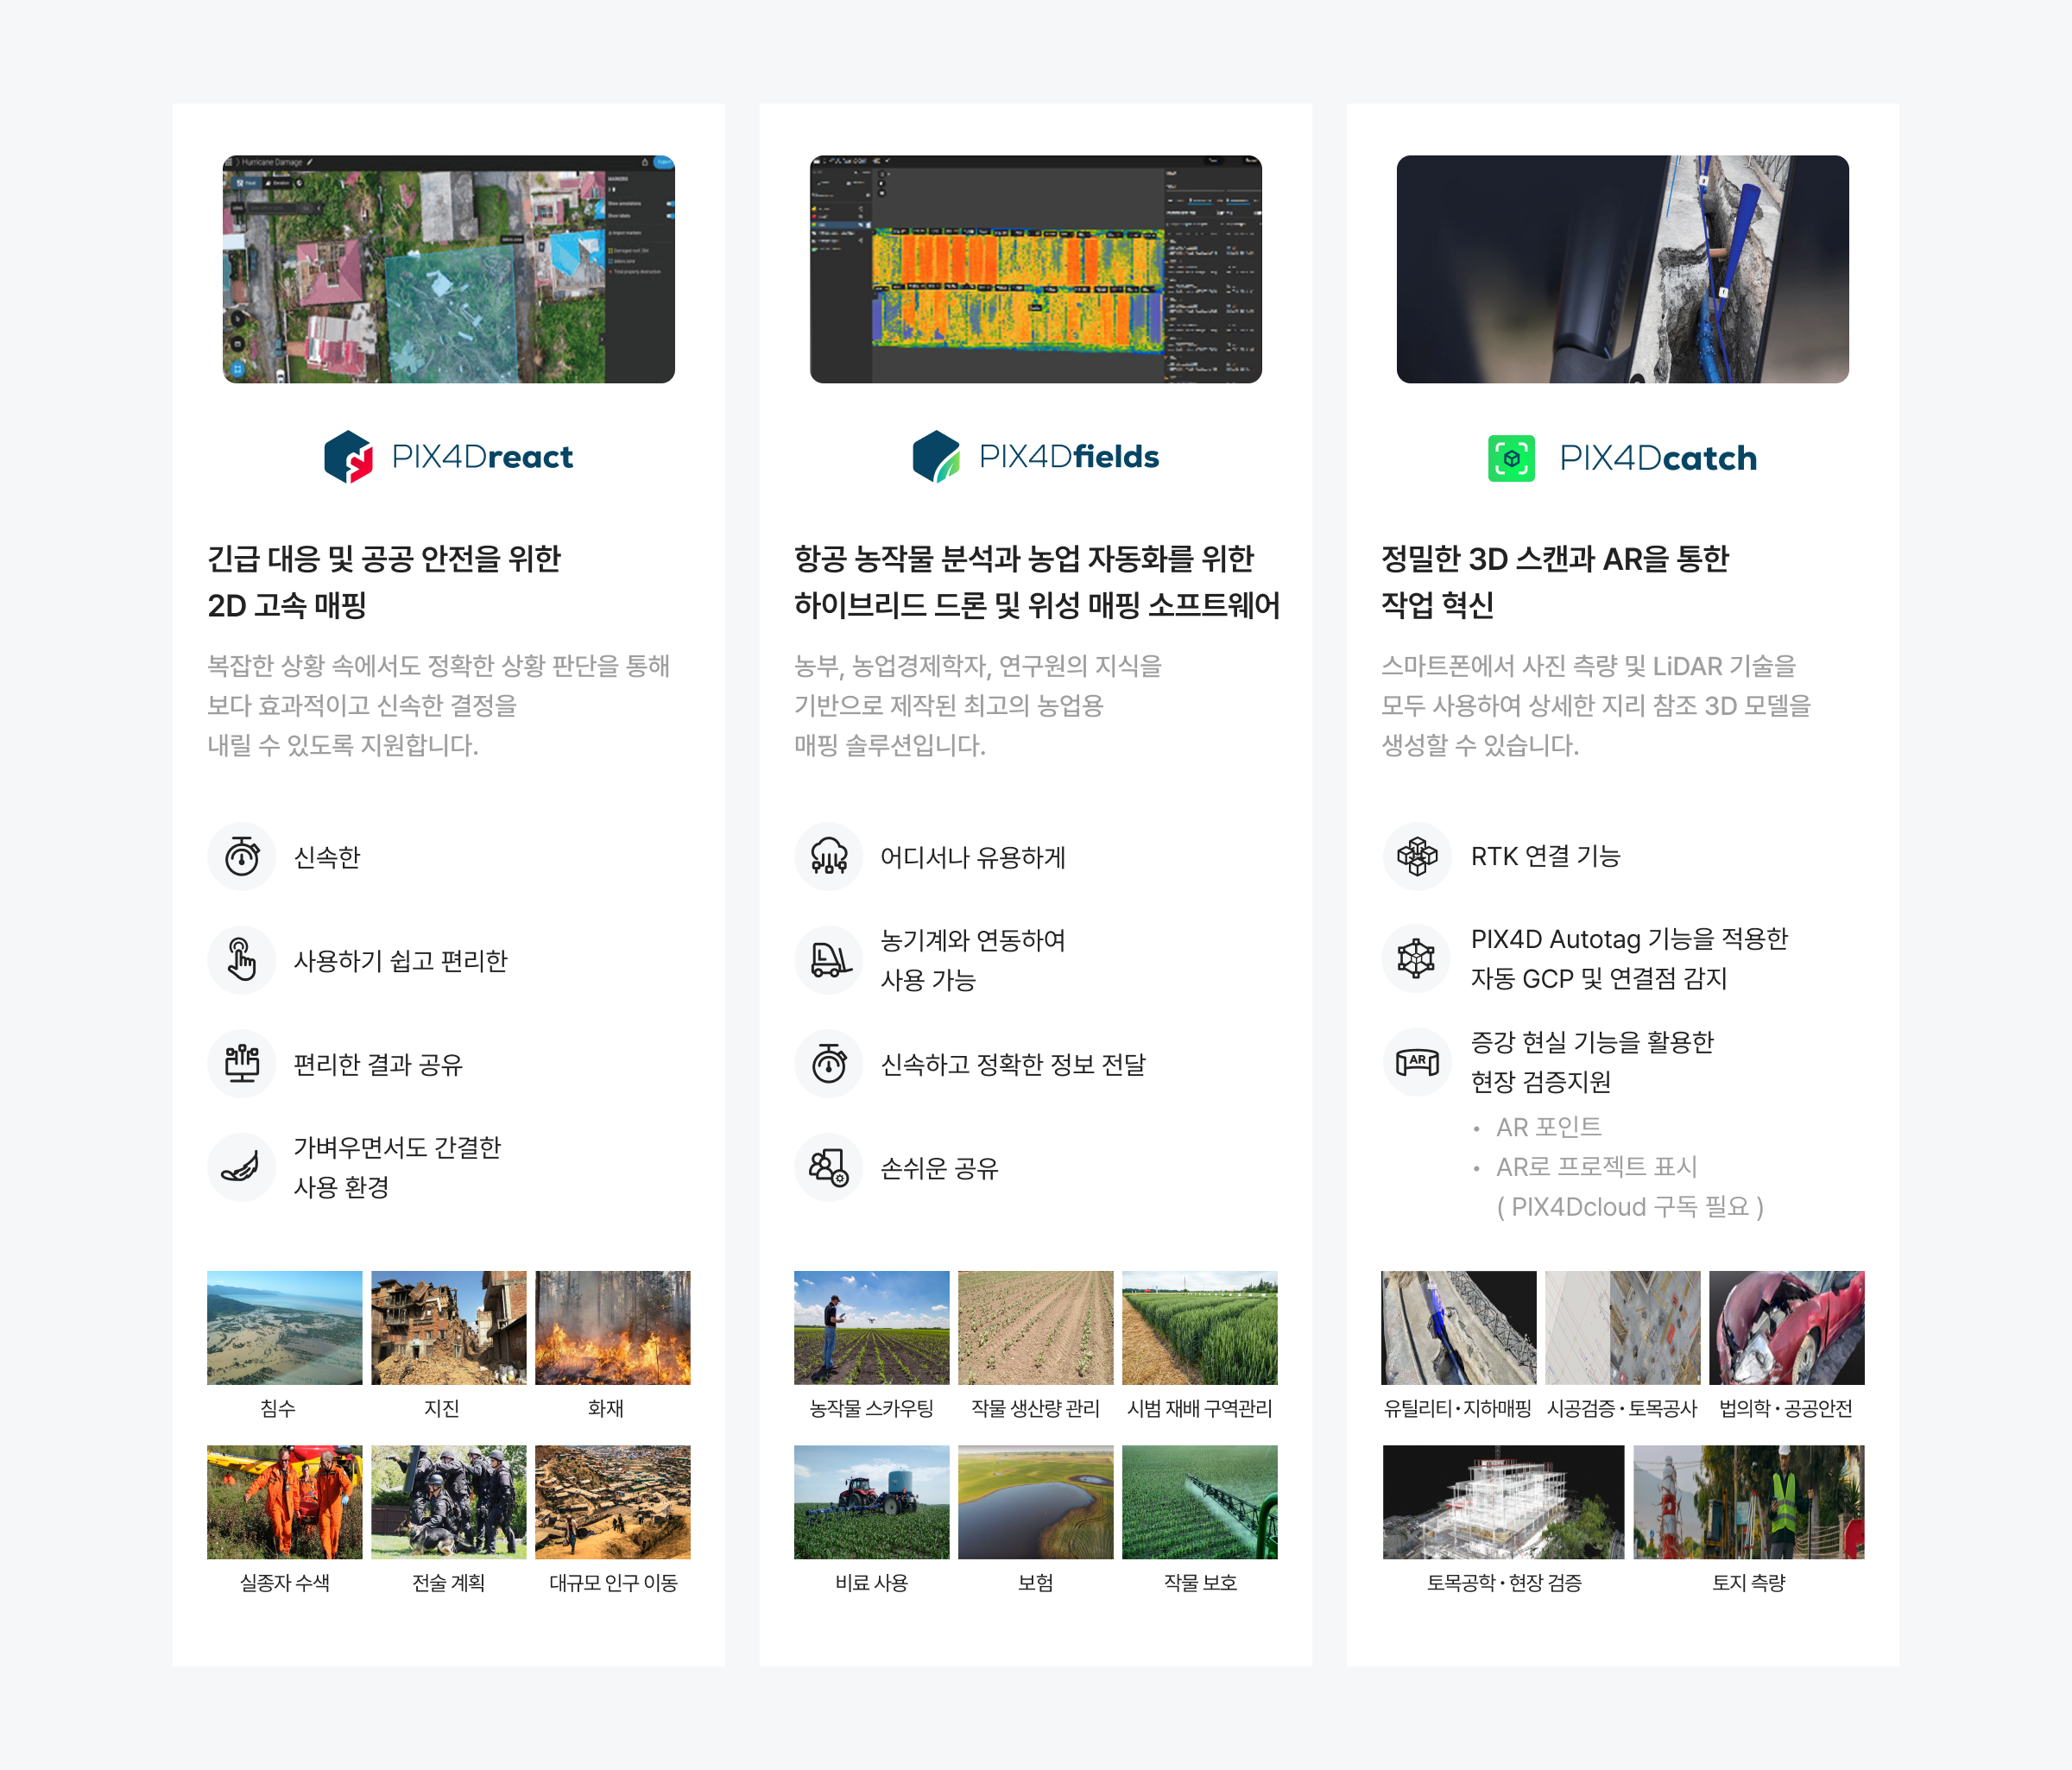
Task: Click the PIX4Dcatch title text
Action: [1657, 458]
